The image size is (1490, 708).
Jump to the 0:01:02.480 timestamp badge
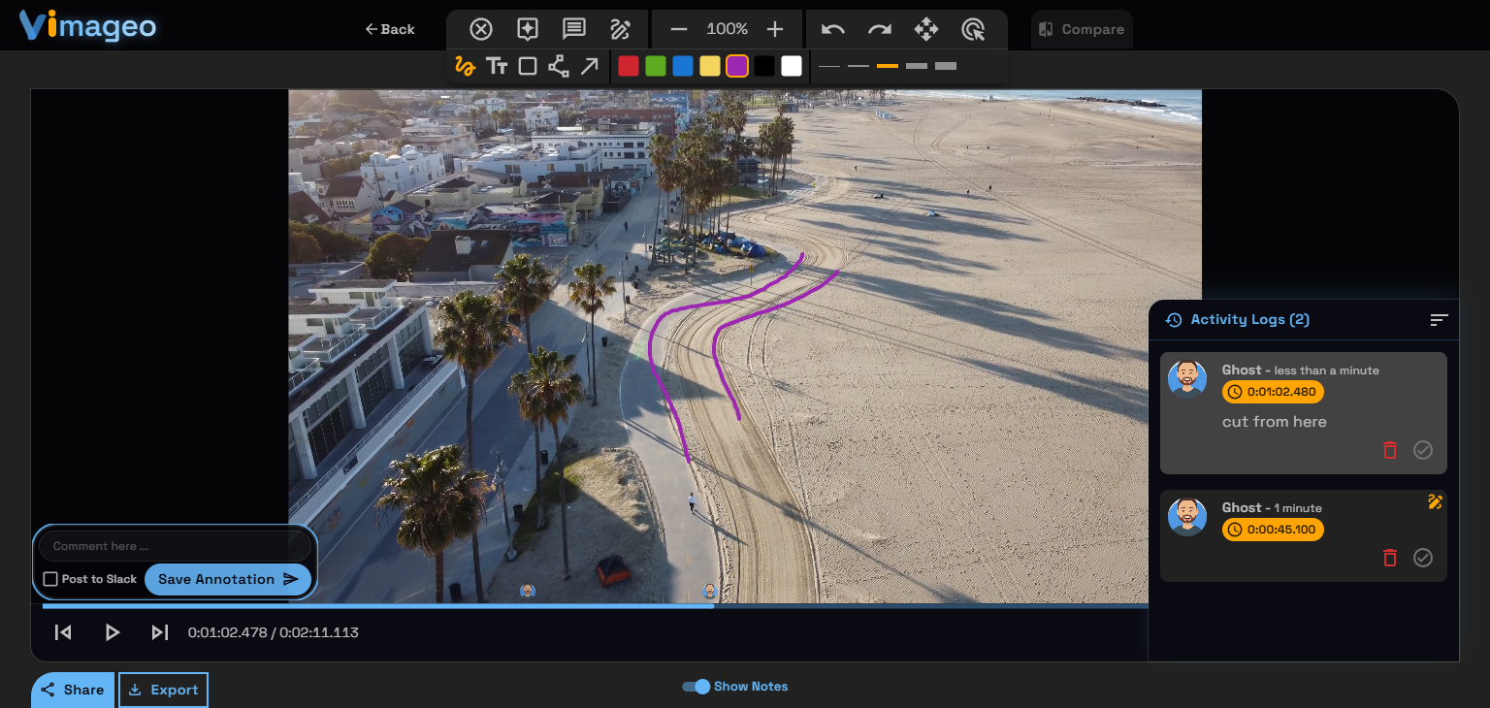[1273, 392]
